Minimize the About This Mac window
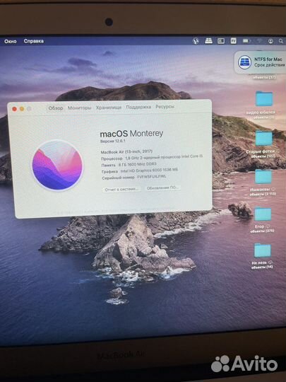Screen dimensions: 286x382 (22, 109)
